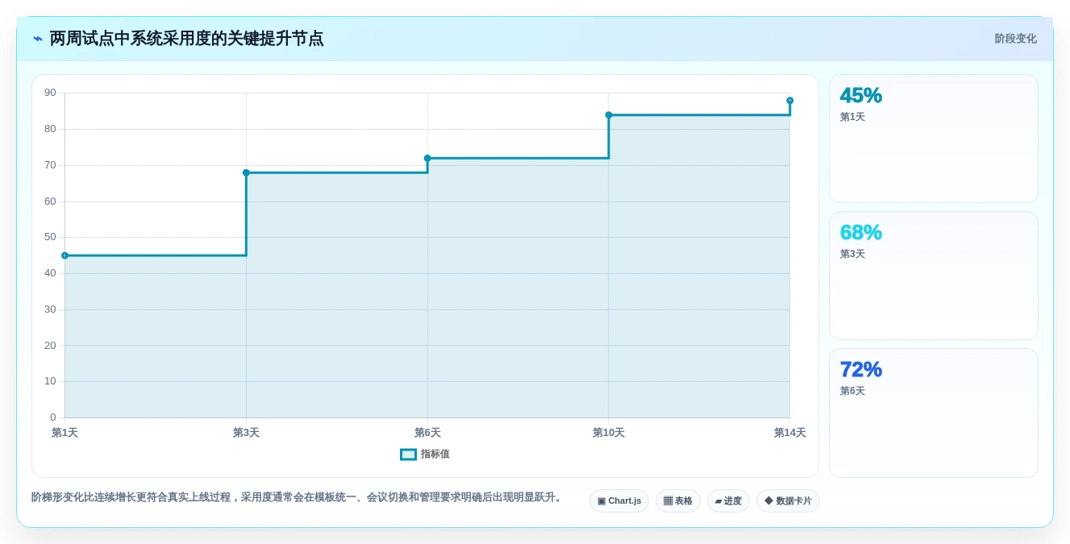The height and width of the screenshot is (544, 1070).
Task: Select the 72% 第6天 data card
Action: 934,413
